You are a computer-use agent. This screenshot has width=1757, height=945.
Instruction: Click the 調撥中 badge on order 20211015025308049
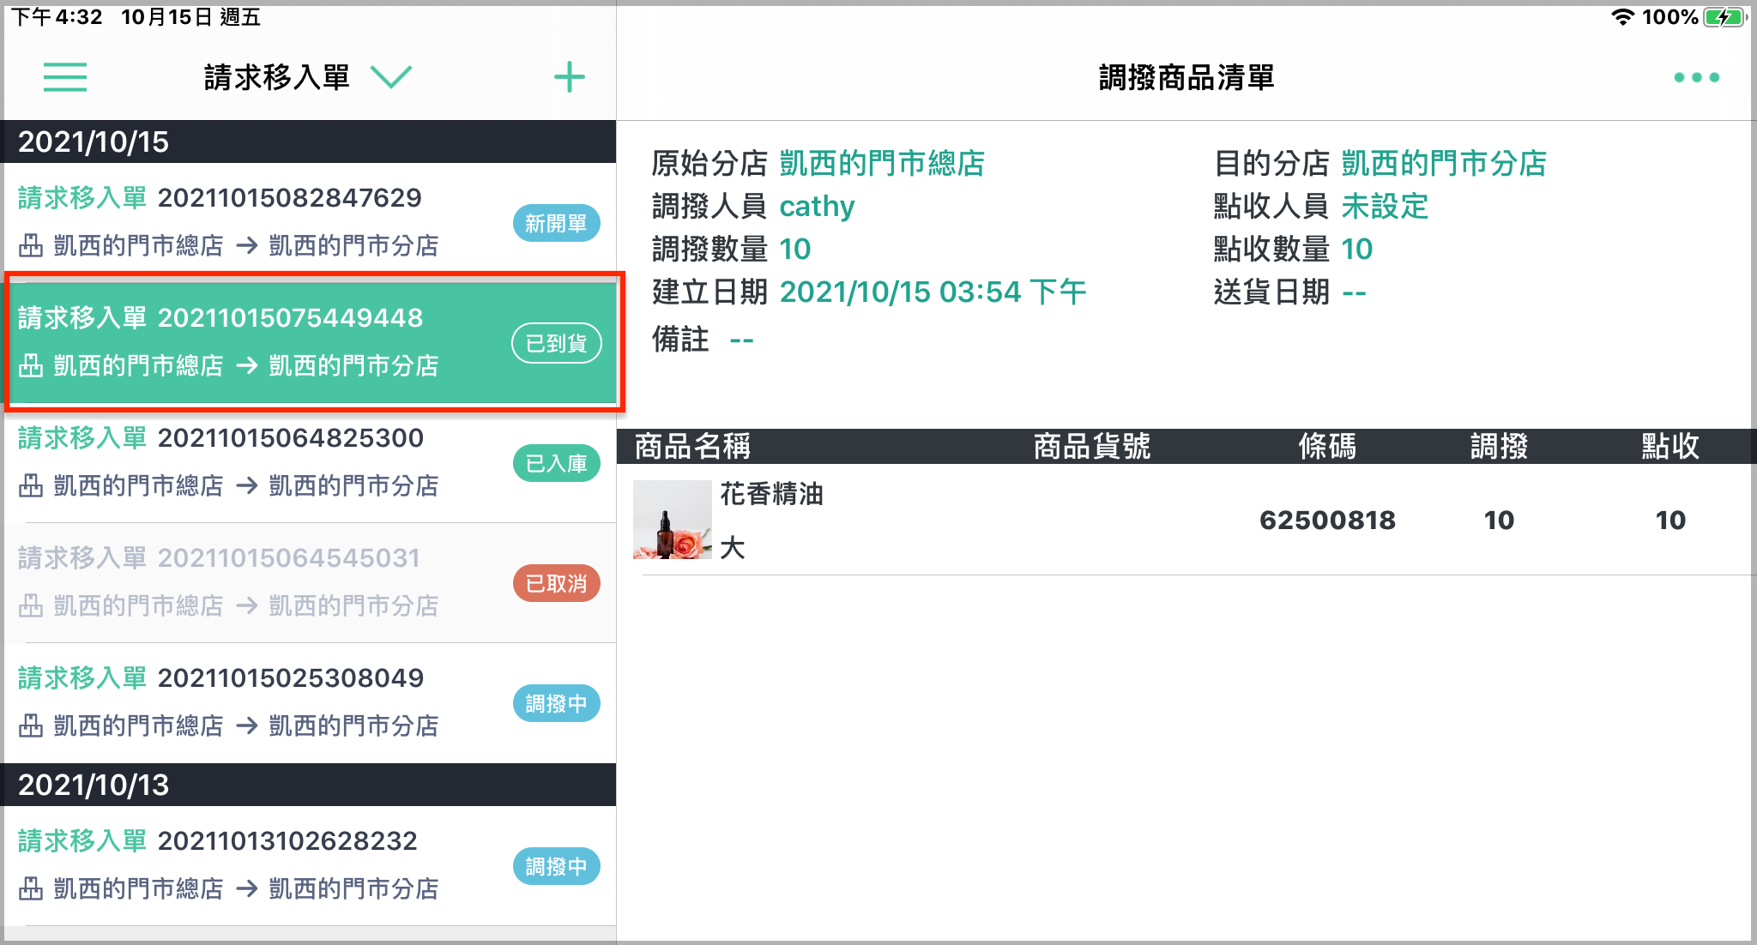point(556,703)
